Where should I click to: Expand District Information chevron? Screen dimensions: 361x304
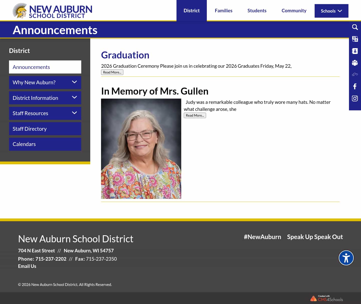(74, 98)
